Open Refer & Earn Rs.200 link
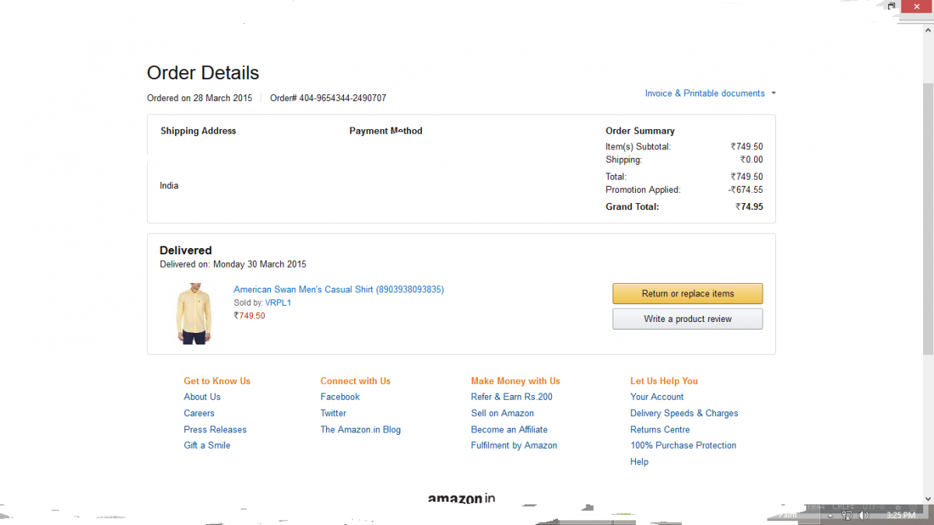934x525 pixels. (x=511, y=397)
